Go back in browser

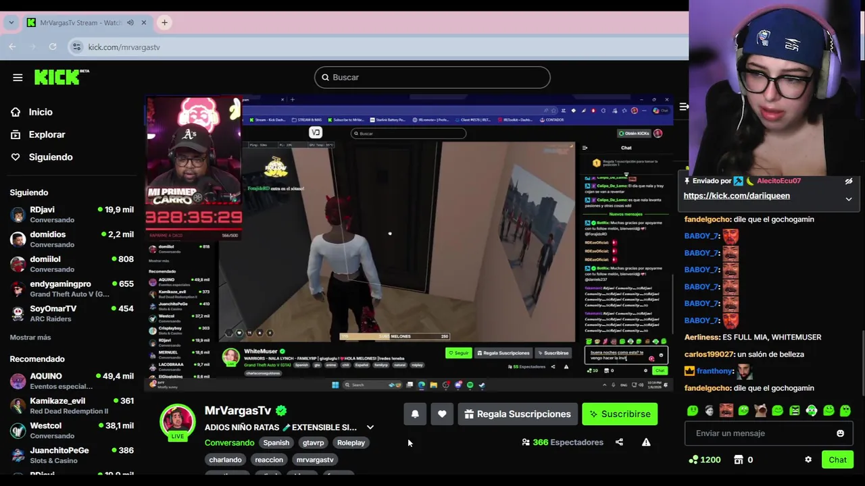click(12, 47)
